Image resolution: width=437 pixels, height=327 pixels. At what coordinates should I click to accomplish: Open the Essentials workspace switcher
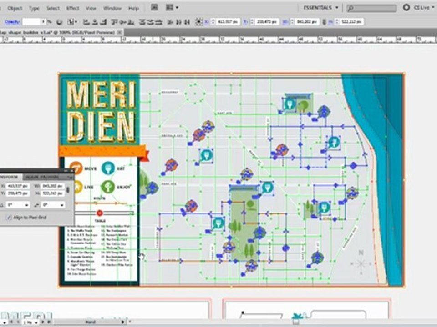[321, 8]
